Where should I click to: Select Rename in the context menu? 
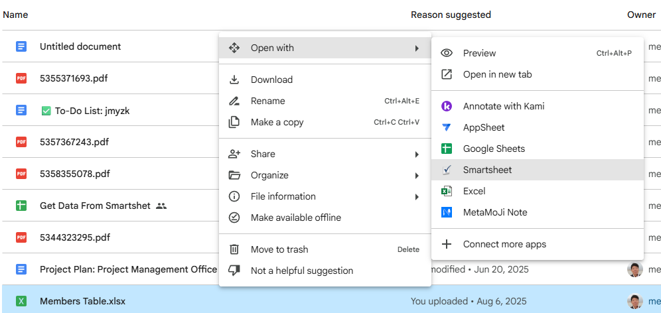pos(325,101)
